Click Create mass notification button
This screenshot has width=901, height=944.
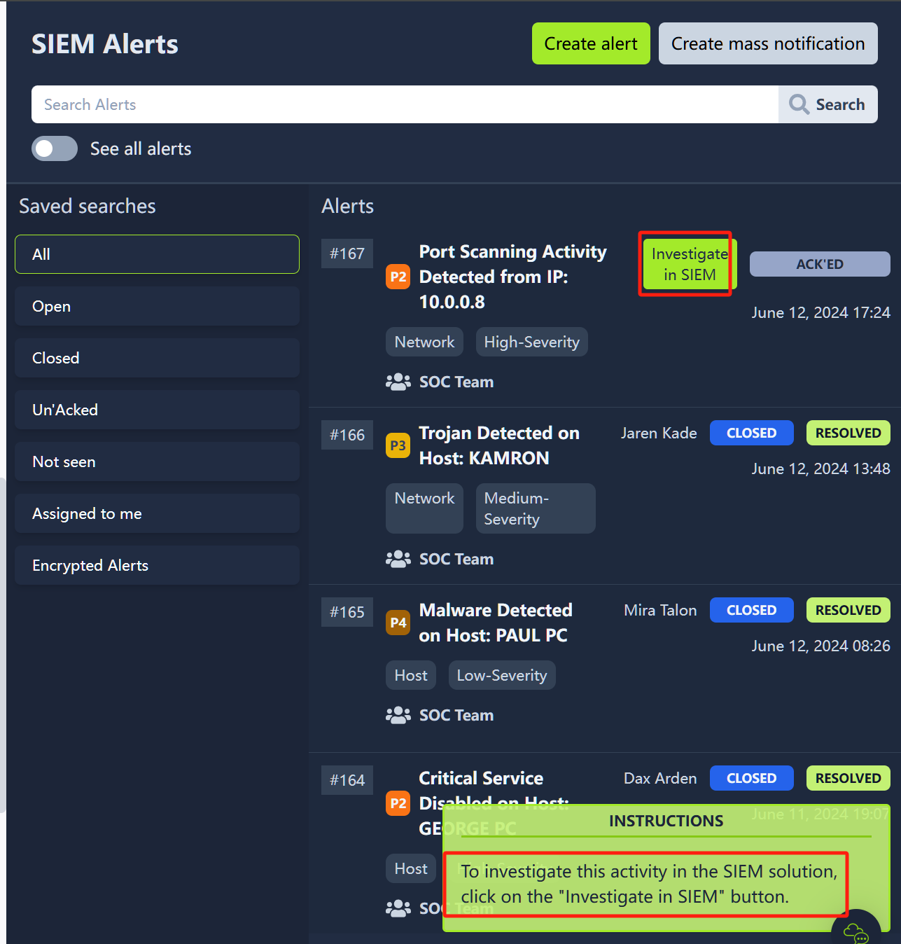tap(768, 43)
